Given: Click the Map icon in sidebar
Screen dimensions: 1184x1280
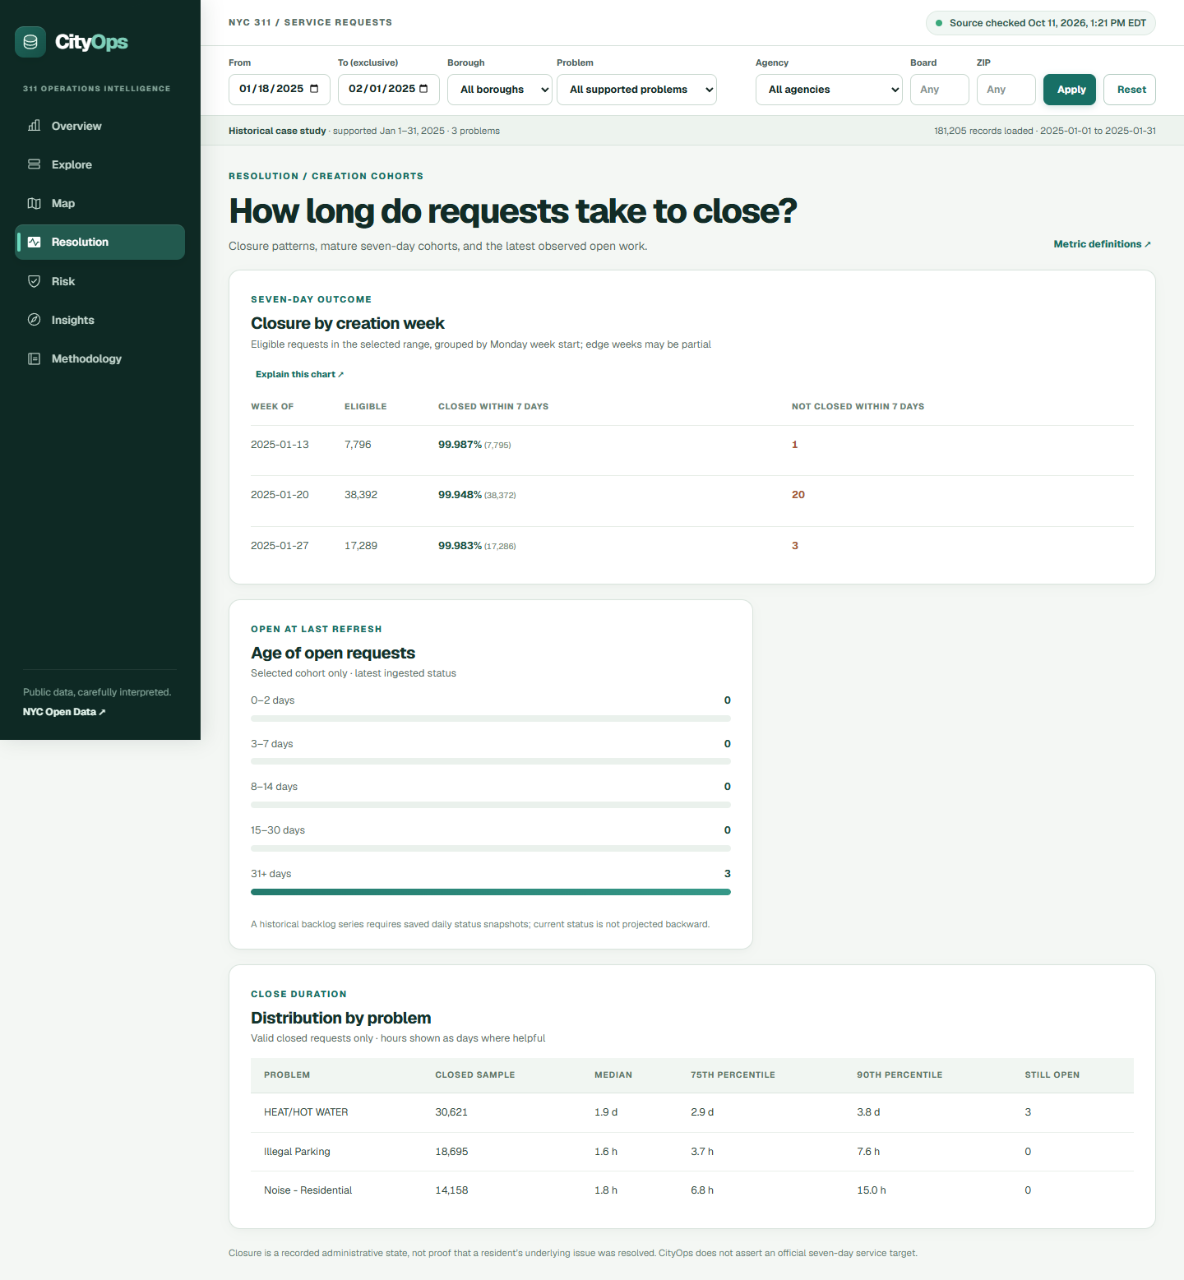Looking at the screenshot, I should tap(35, 203).
